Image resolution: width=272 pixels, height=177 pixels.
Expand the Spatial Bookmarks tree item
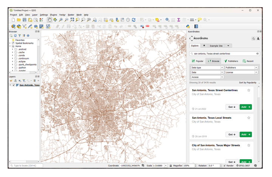click(x=10, y=43)
